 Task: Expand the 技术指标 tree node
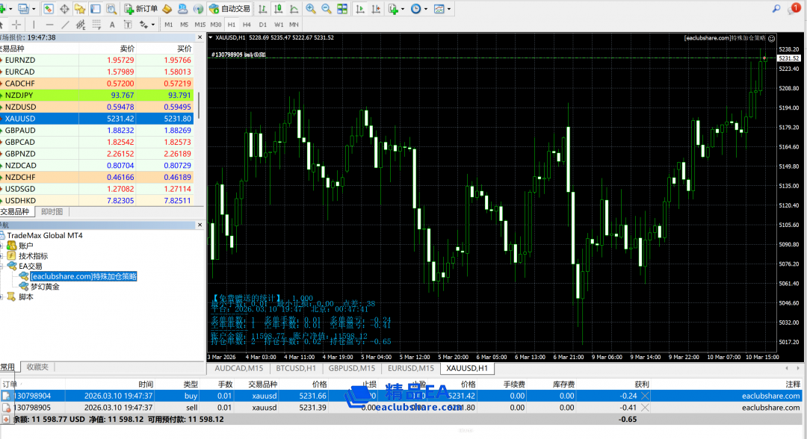coord(2,255)
